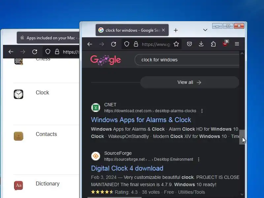This screenshot has width=264, height=198.
Task: Click the Contacts label in Apple page
Action: pyautogui.click(x=46, y=134)
